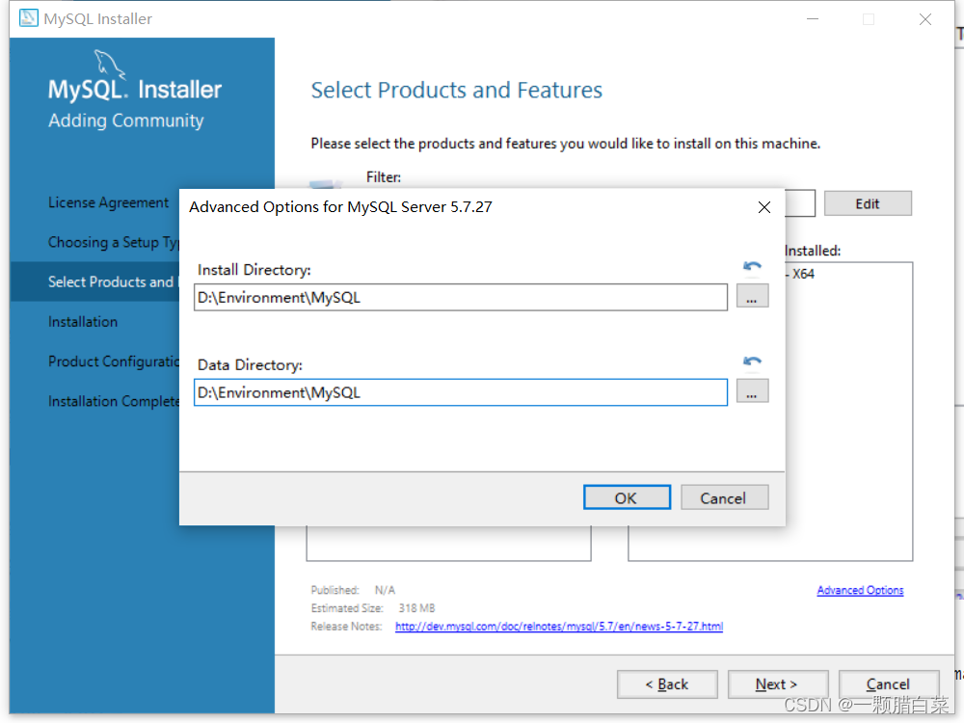Proceed by clicking Next >
This screenshot has width=964, height=723.
click(x=778, y=683)
